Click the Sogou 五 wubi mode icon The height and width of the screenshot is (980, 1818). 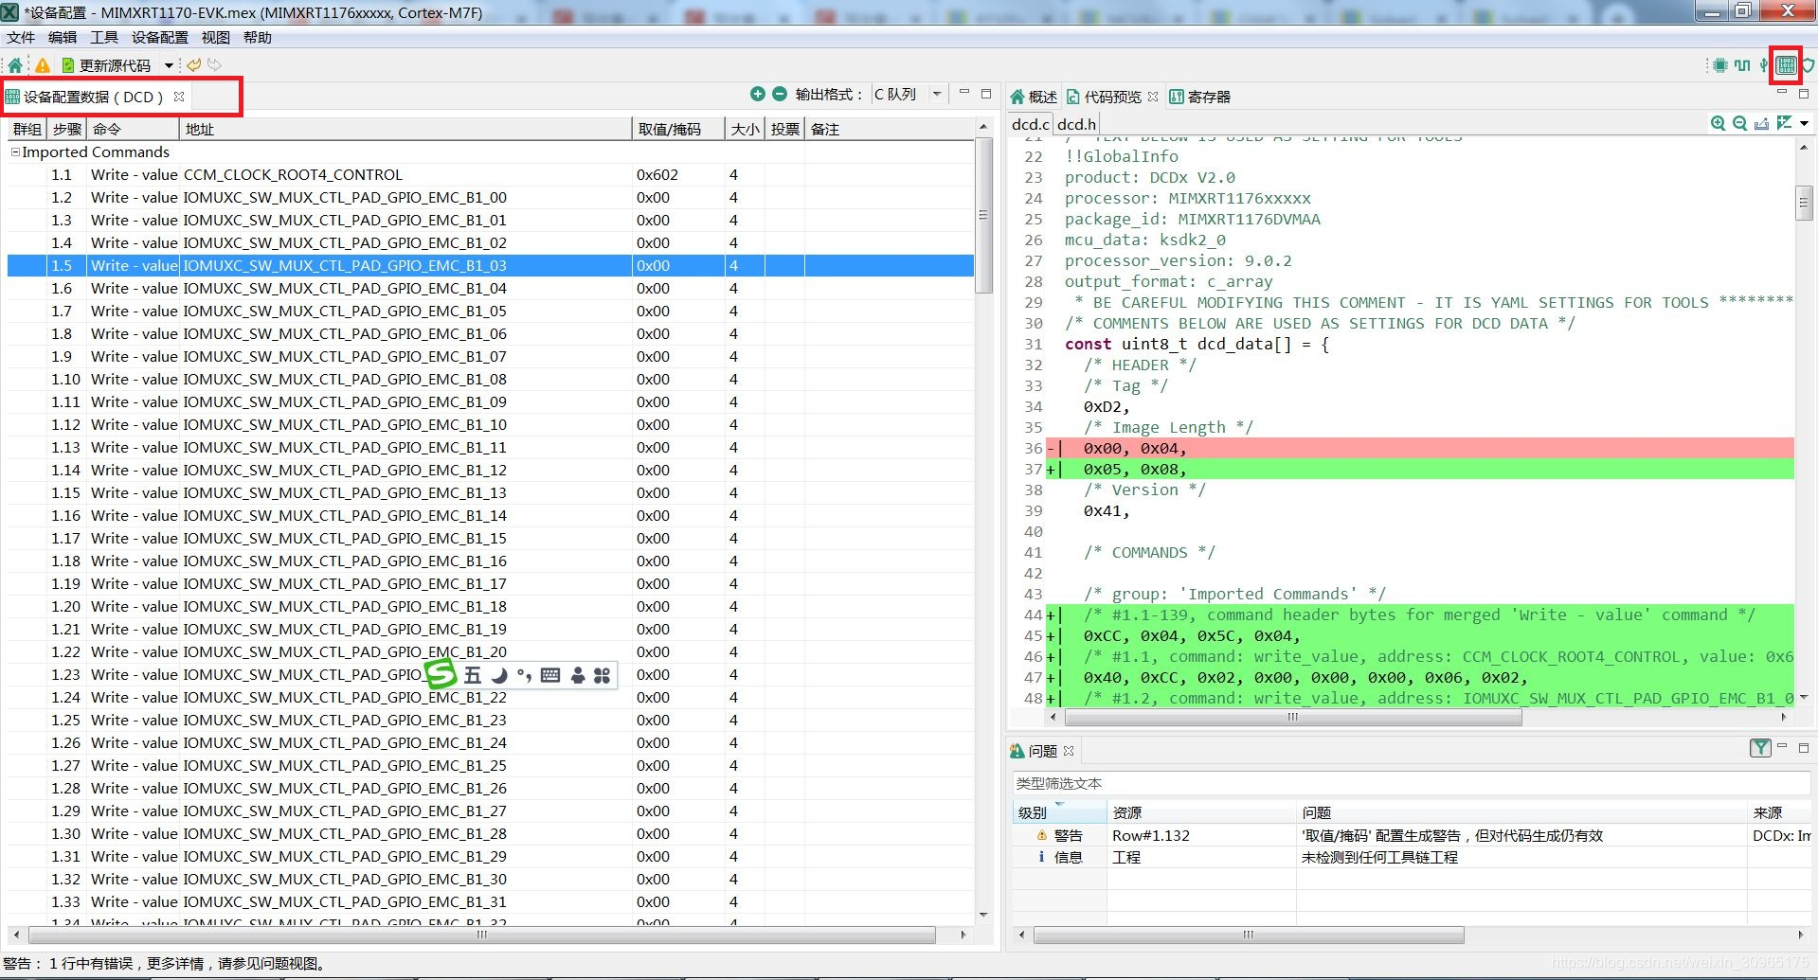473,675
